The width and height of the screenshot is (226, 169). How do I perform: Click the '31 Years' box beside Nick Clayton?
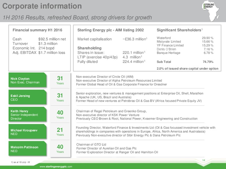pos(60,80)
